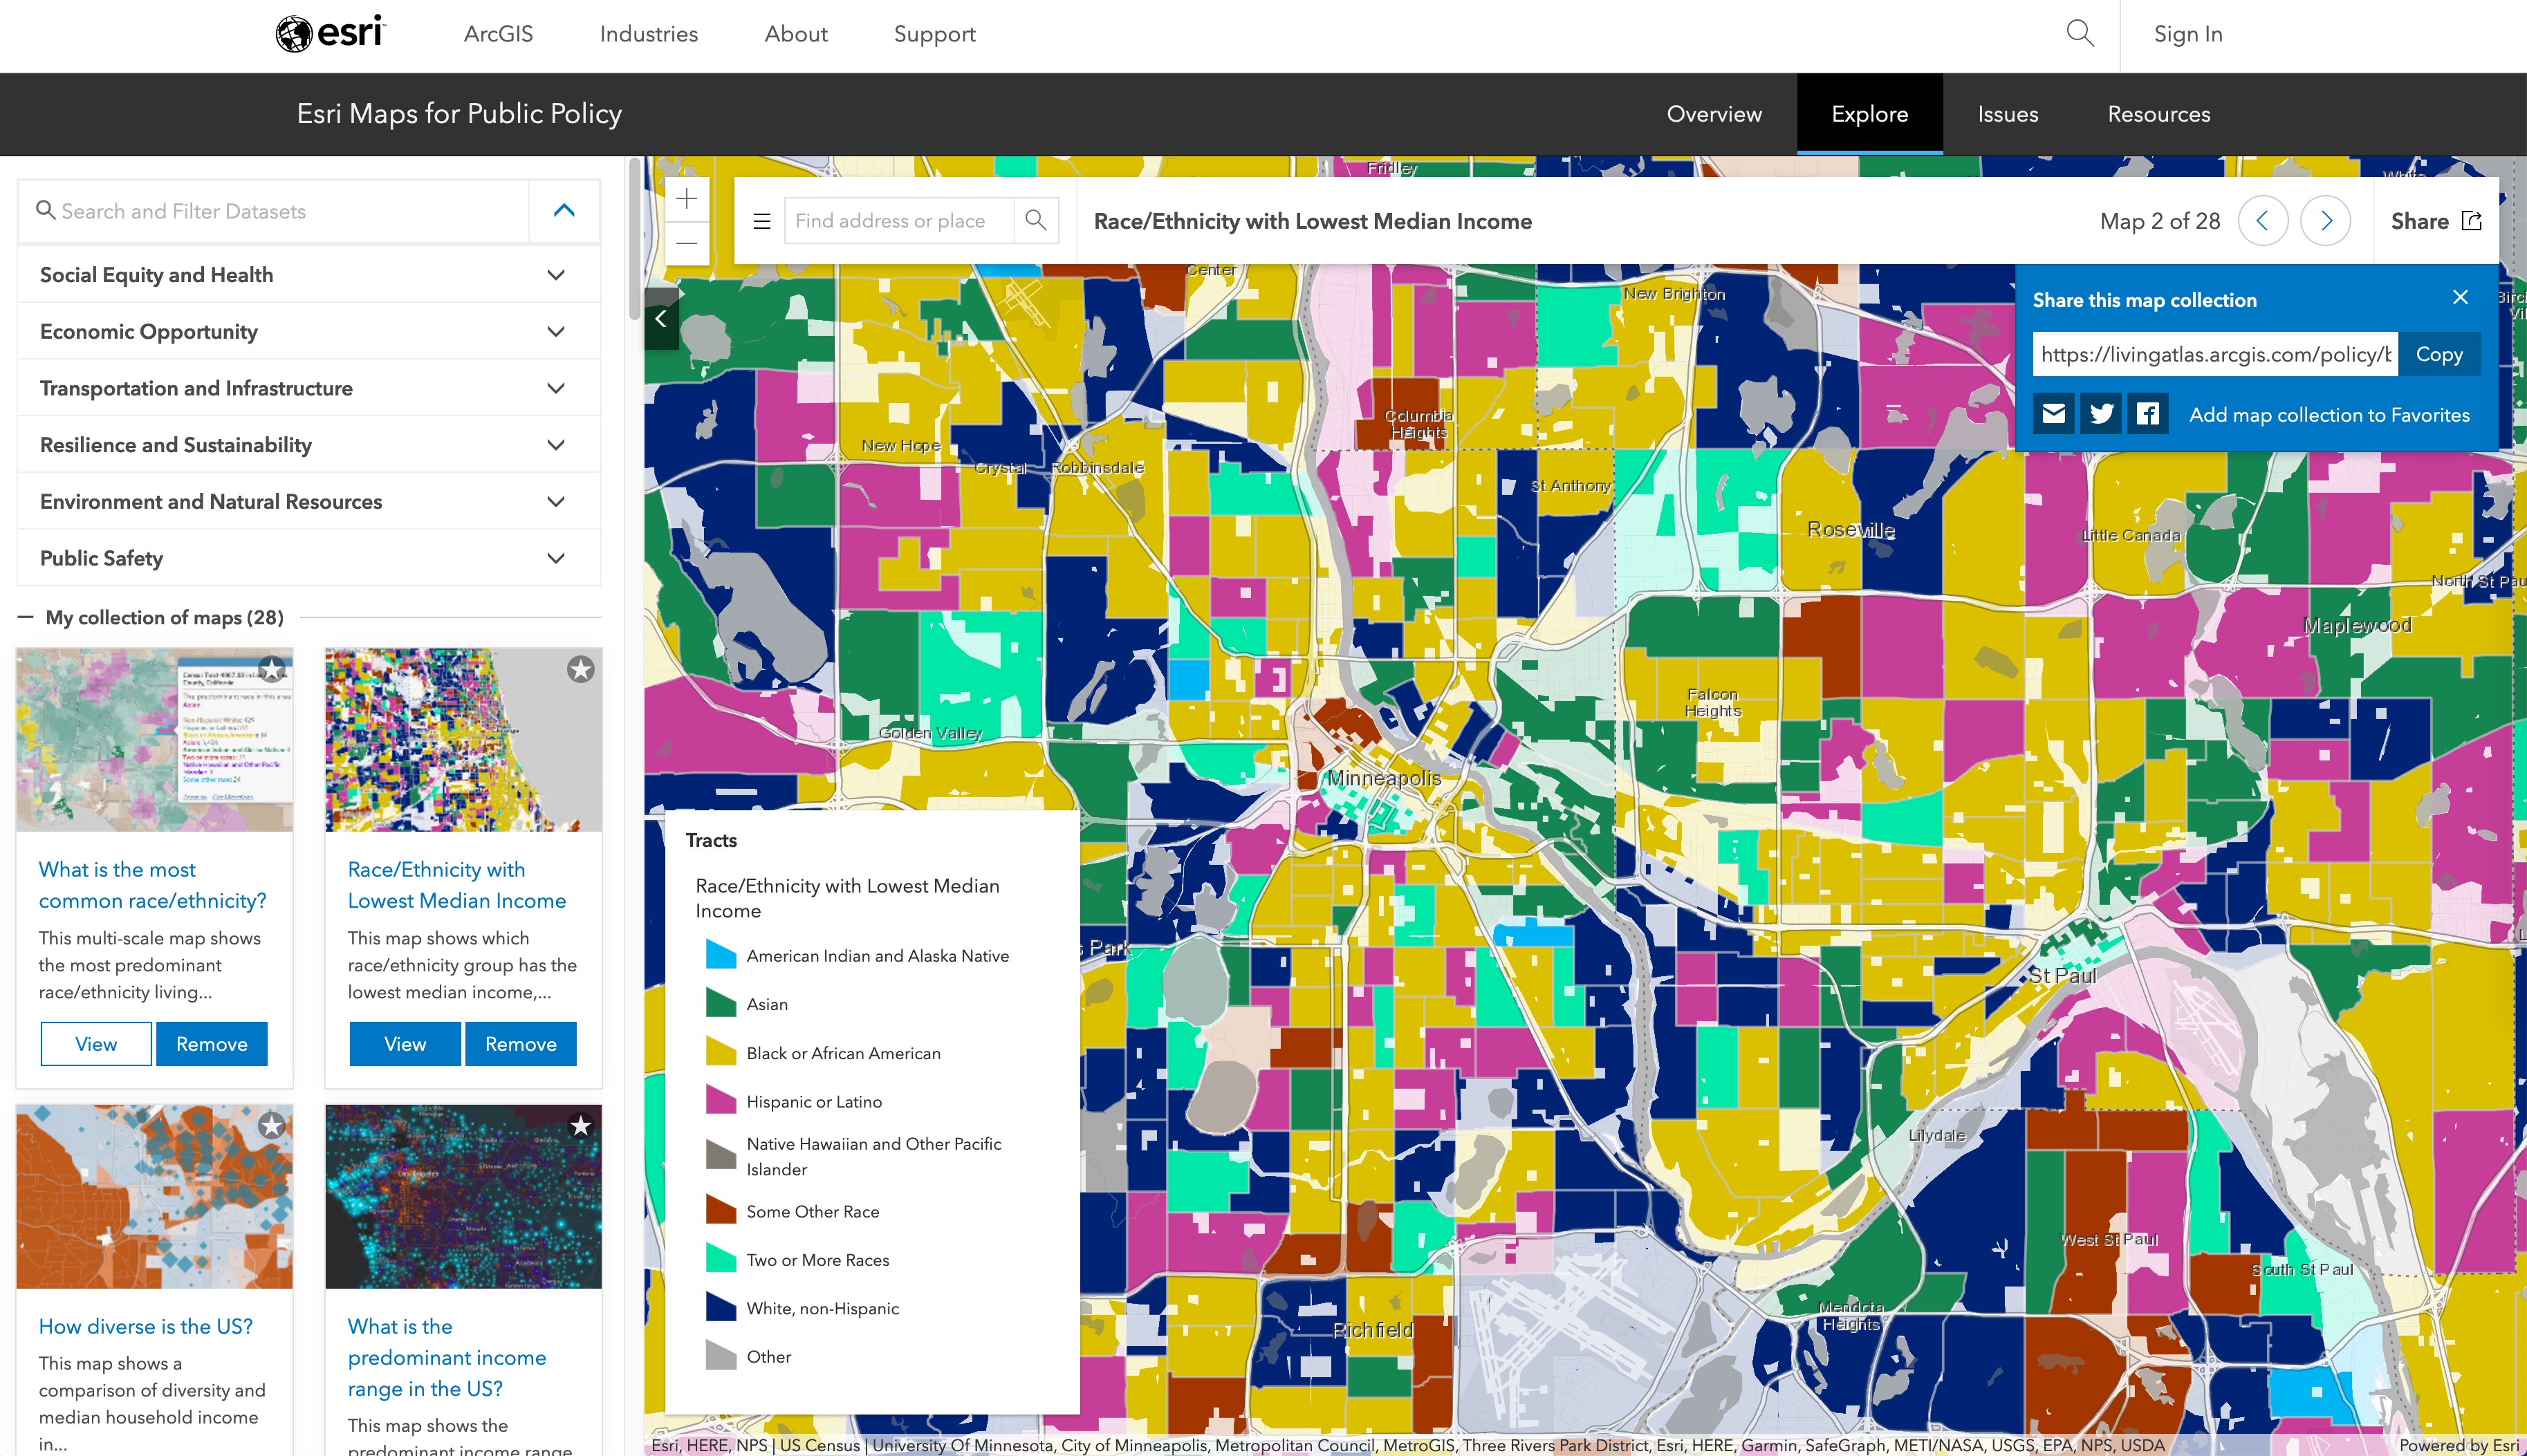Click the zoom in icon on the map

point(687,198)
